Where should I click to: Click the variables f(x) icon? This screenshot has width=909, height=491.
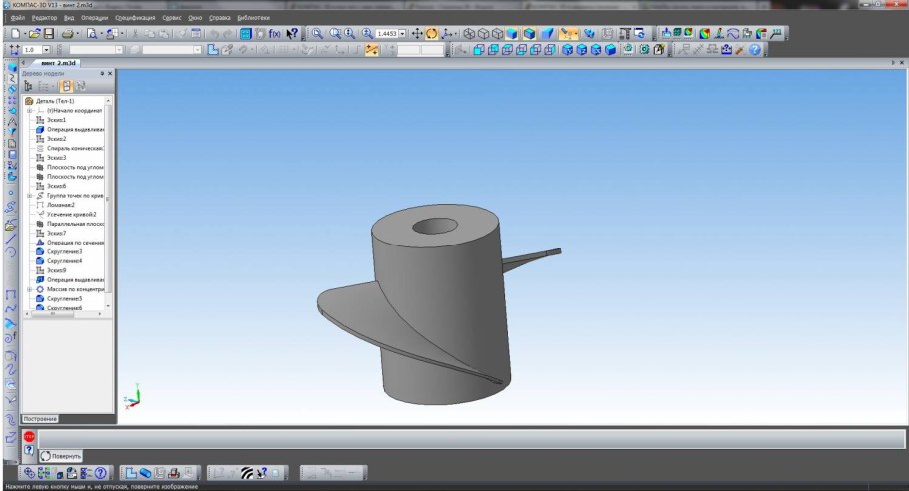[275, 34]
